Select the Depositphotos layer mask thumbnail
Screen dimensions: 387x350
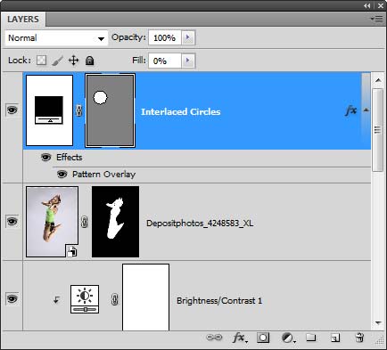click(115, 222)
